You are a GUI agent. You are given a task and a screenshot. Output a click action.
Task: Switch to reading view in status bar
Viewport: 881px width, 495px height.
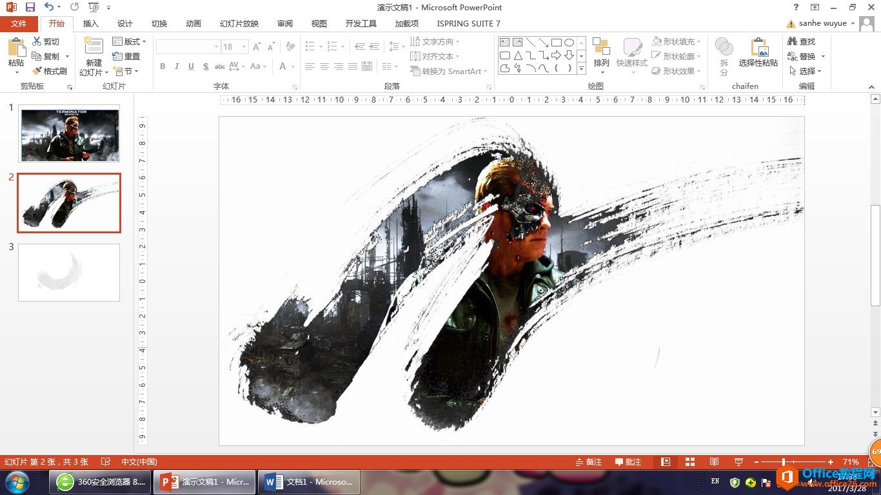click(x=714, y=462)
